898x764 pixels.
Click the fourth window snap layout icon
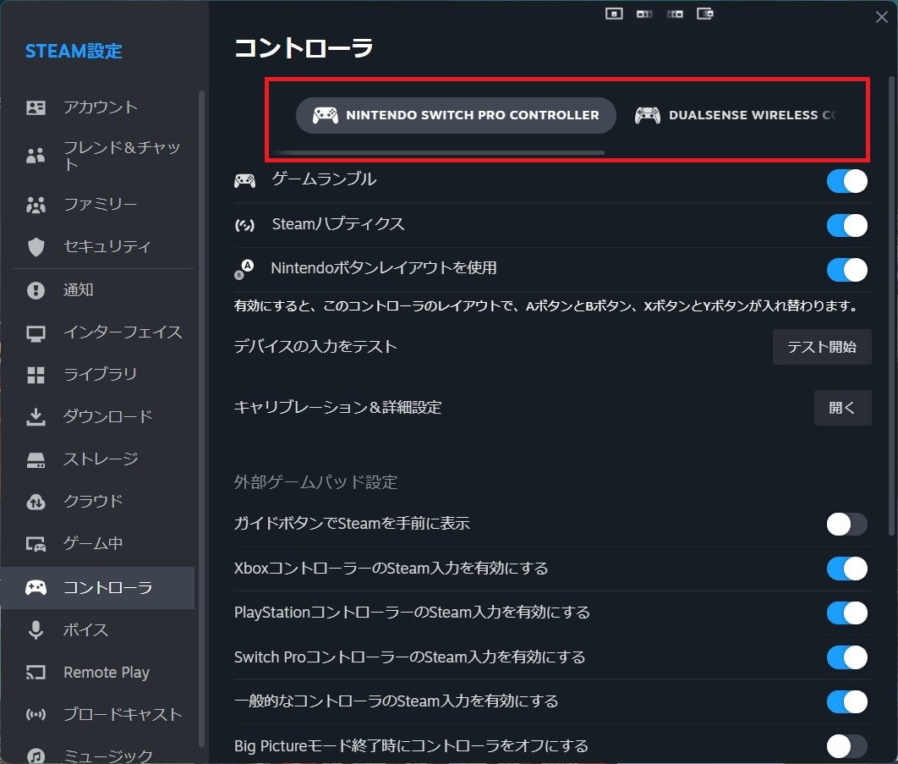(x=705, y=14)
